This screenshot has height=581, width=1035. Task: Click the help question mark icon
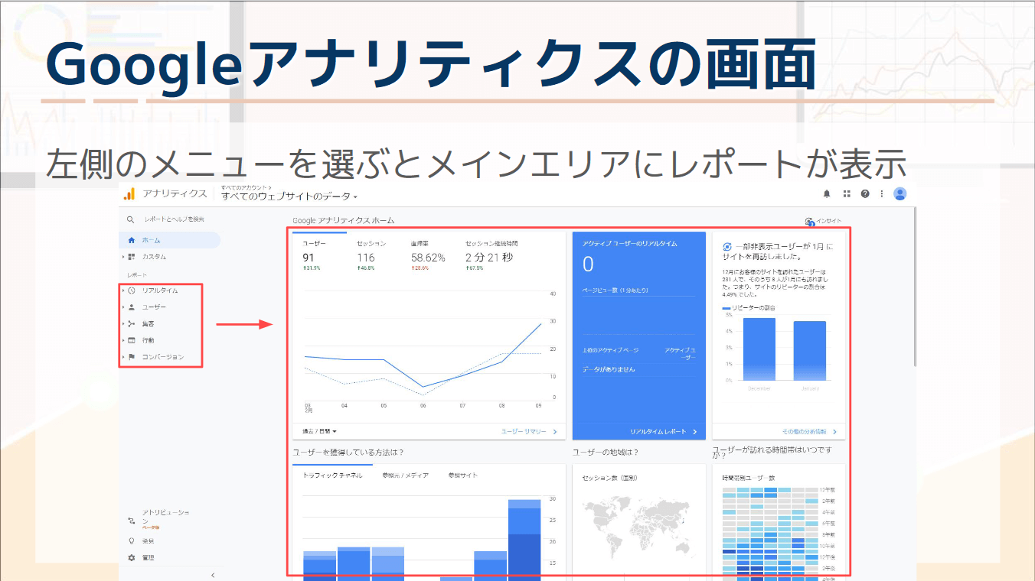coord(865,193)
